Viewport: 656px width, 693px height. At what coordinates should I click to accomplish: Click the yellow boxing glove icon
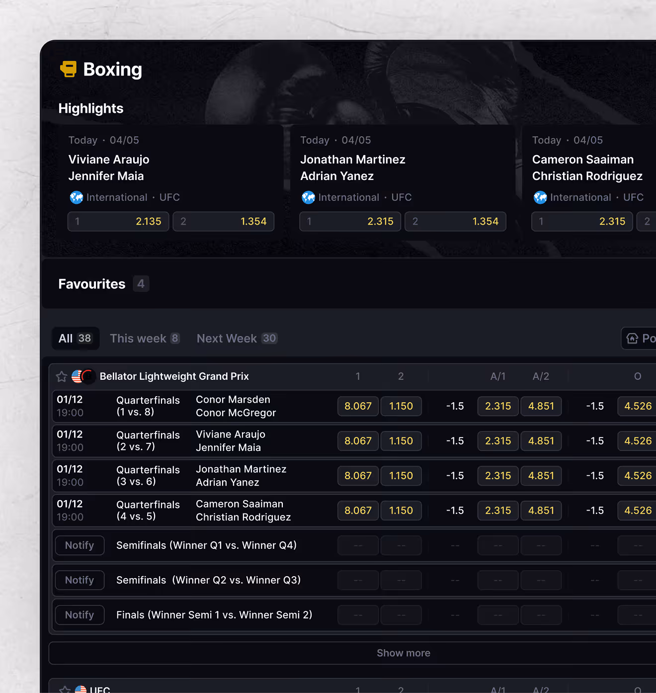point(69,69)
